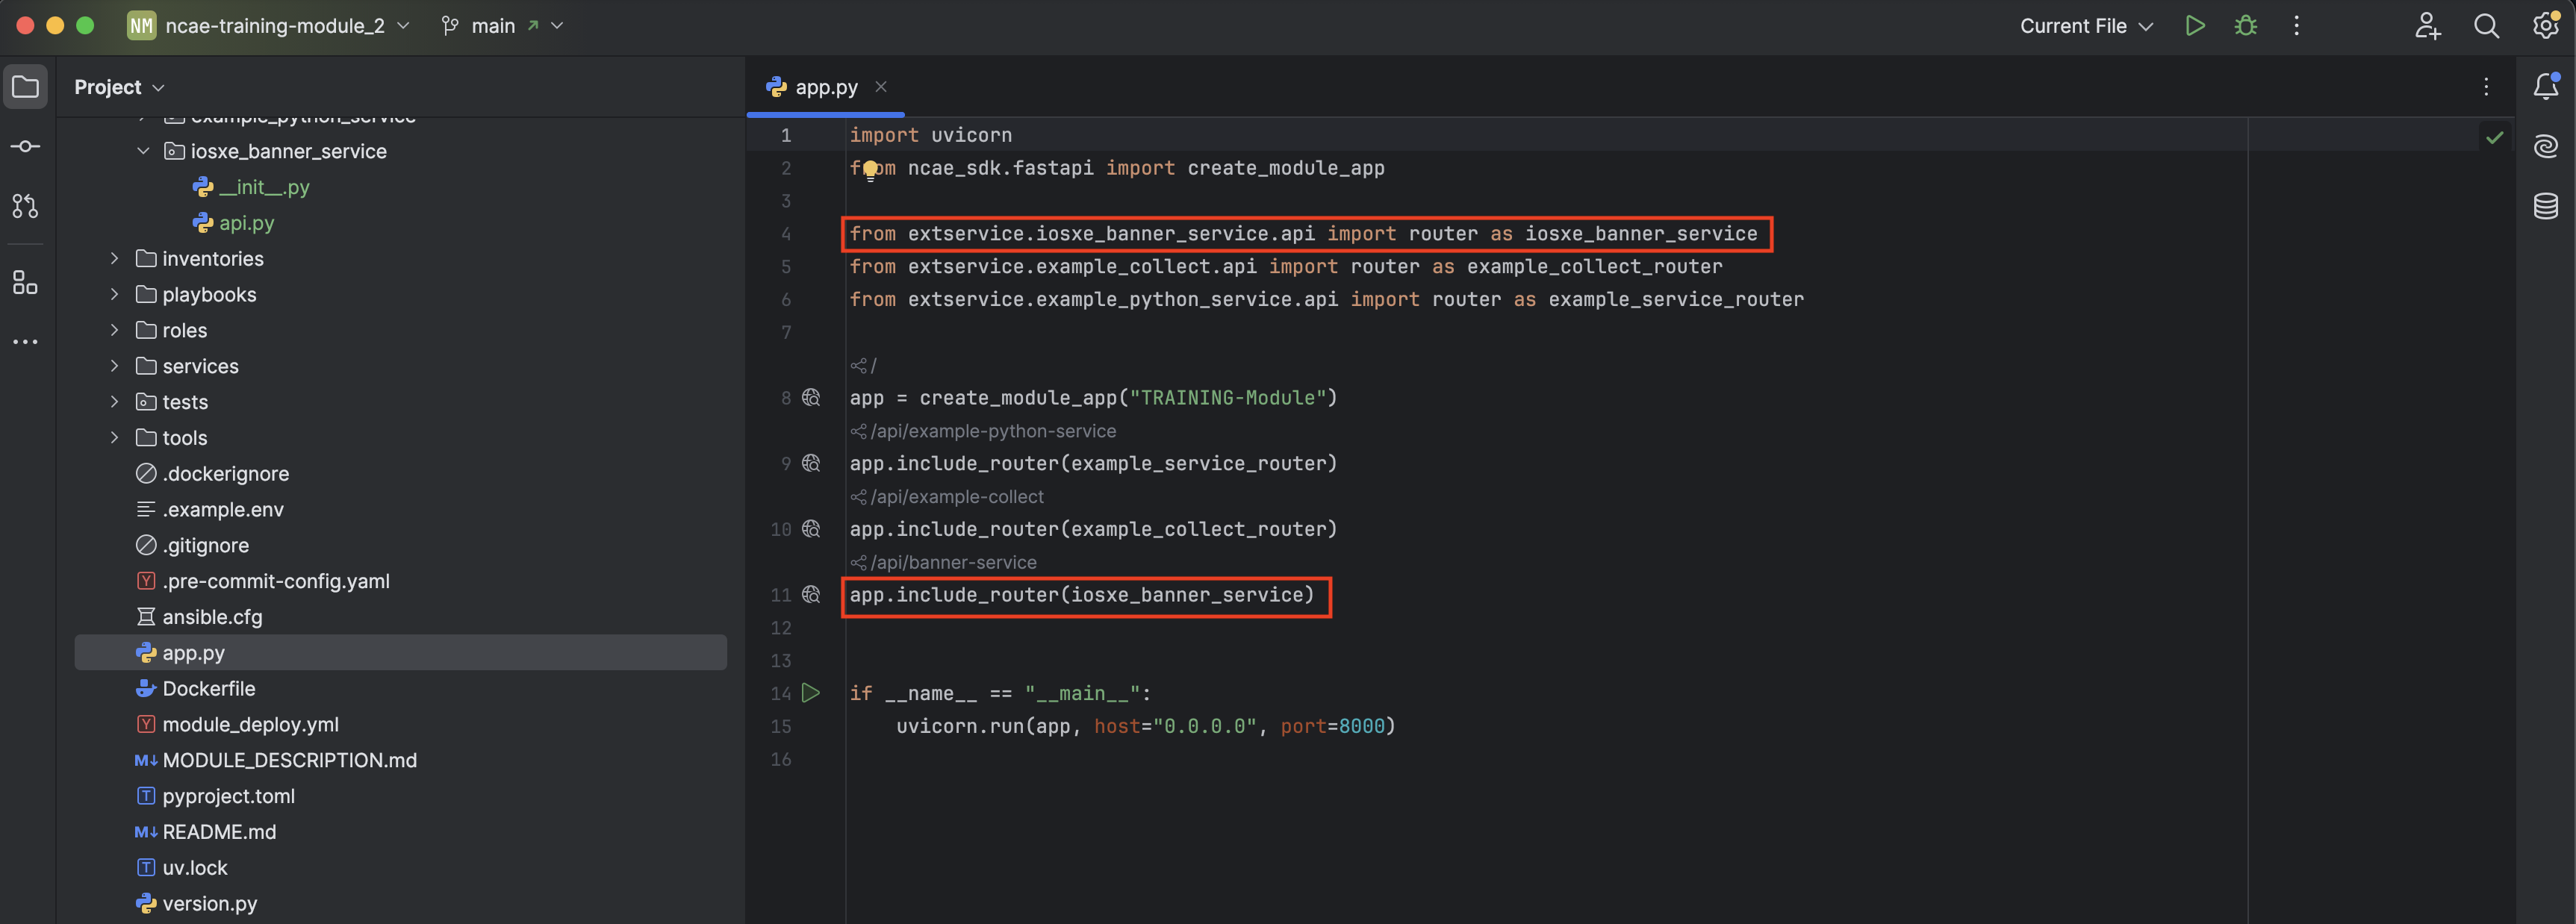2576x924 pixels.
Task: Click the NM project badge icon
Action: click(141, 26)
